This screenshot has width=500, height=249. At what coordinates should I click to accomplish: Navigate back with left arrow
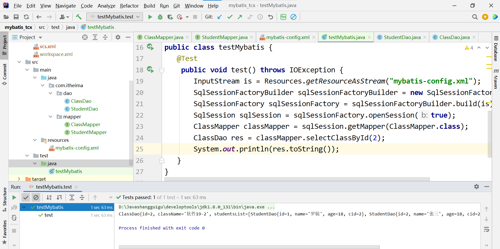[39, 17]
